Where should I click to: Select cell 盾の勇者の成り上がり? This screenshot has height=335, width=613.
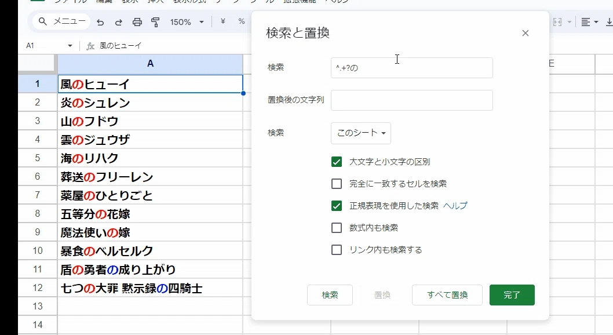pyautogui.click(x=150, y=270)
